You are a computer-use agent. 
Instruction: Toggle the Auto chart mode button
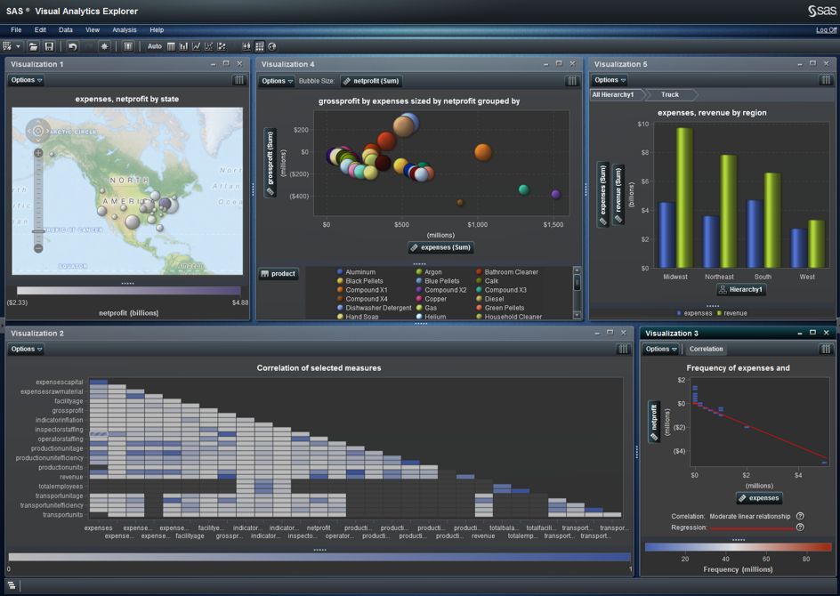click(x=155, y=46)
